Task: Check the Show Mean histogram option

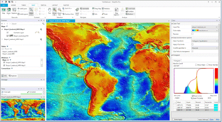Action: point(196,65)
